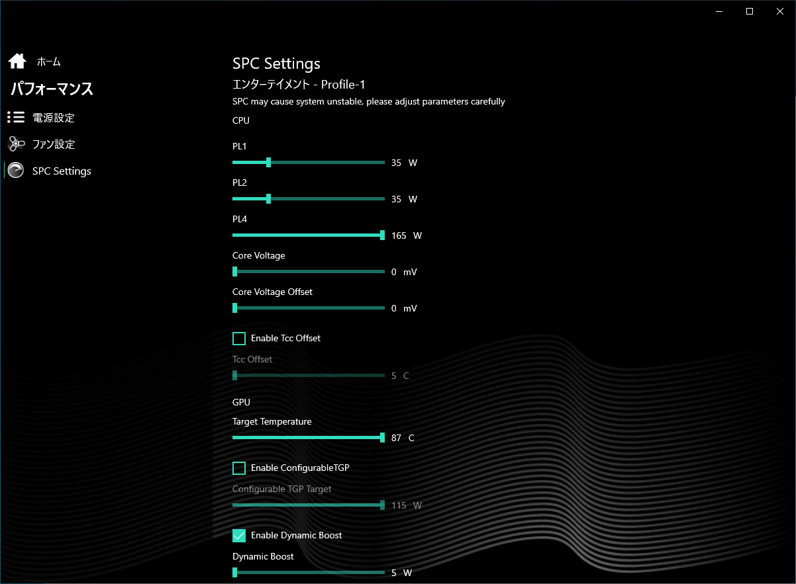
Task: Close the application window
Action: pos(780,11)
